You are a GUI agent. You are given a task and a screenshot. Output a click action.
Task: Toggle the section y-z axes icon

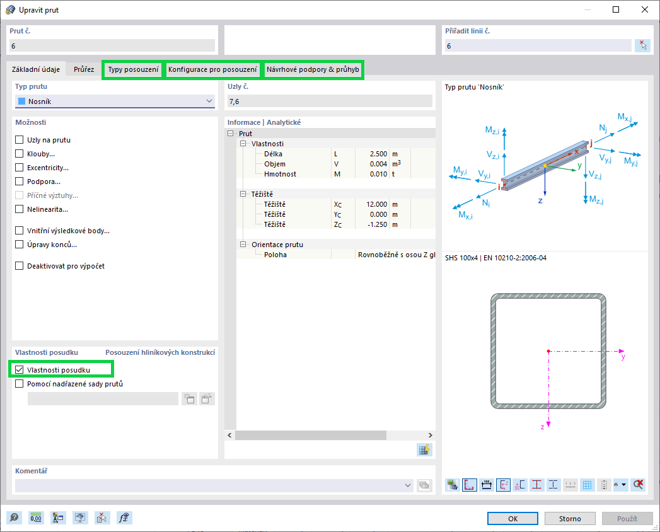tap(503, 485)
